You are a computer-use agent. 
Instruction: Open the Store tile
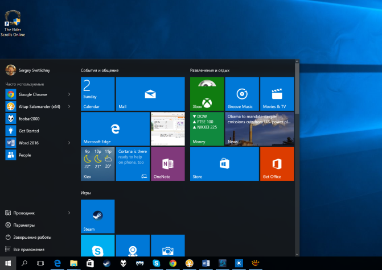click(224, 164)
